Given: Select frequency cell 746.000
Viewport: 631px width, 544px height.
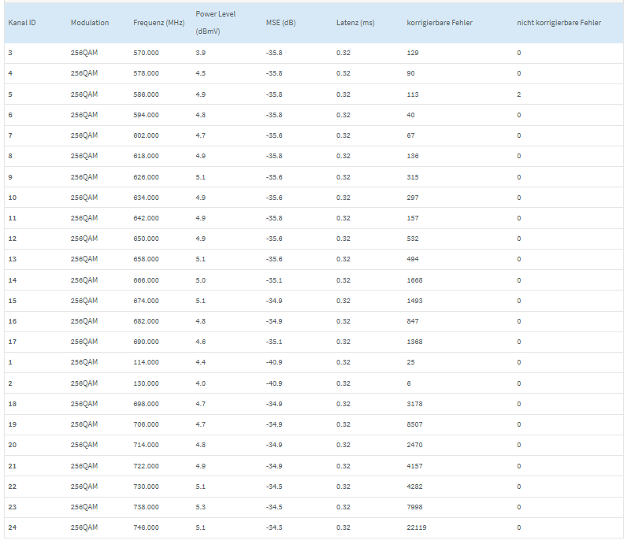Looking at the screenshot, I should [146, 527].
